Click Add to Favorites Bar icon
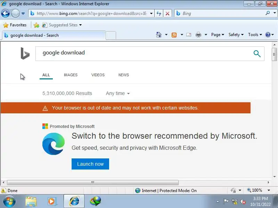Viewport: 278px width, 208px height. click(36, 25)
